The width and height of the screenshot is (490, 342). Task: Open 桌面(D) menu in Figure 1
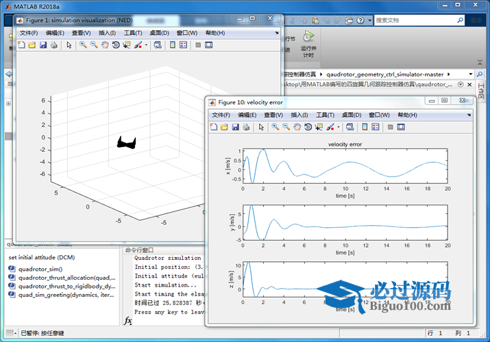click(x=160, y=33)
